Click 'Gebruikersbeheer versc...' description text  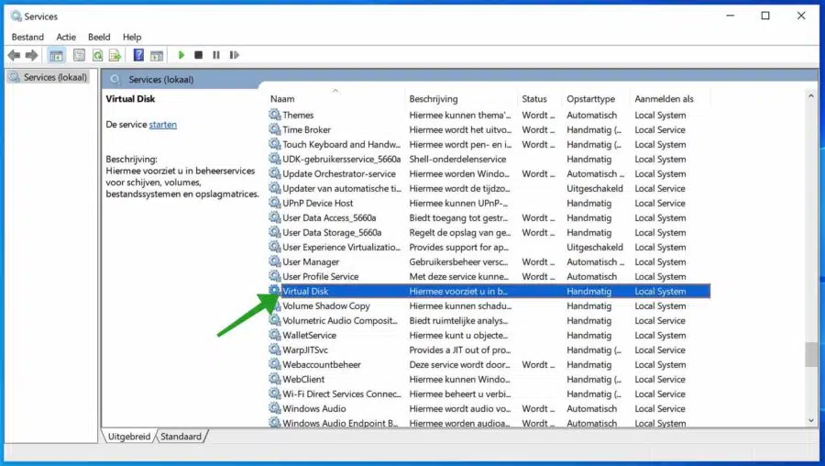coord(459,261)
